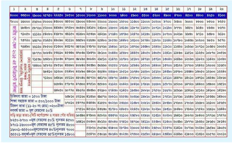Viewport: 232px width, 143px height.
Task: Click the ১০০৫০ cell under grade ২০
Action: point(222,46)
